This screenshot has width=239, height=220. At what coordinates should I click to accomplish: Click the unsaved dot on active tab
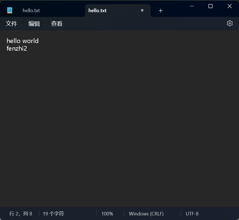pos(142,10)
